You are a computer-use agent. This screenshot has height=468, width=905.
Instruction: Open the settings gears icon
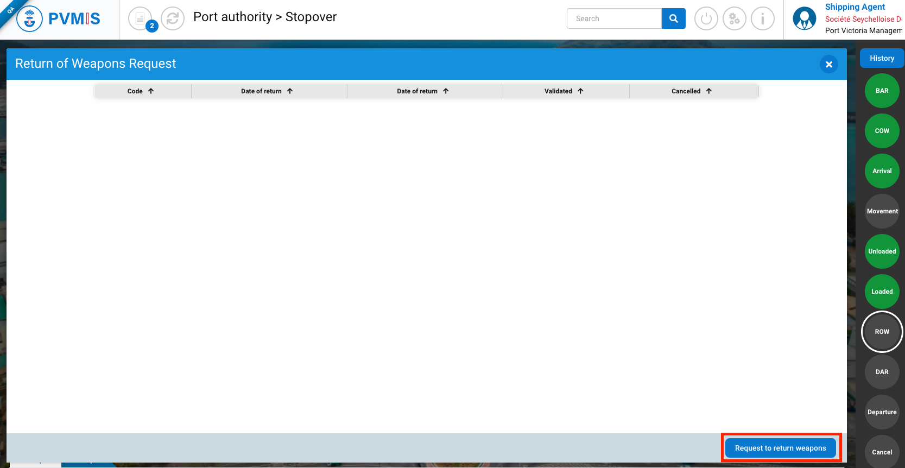click(x=734, y=19)
